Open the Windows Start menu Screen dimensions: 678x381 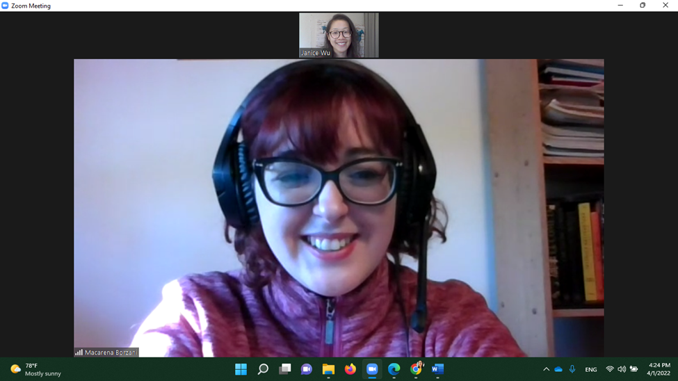tap(241, 369)
